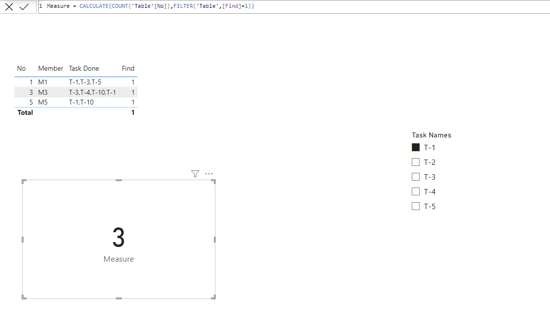Sort table by Task Done column header

[x=84, y=68]
